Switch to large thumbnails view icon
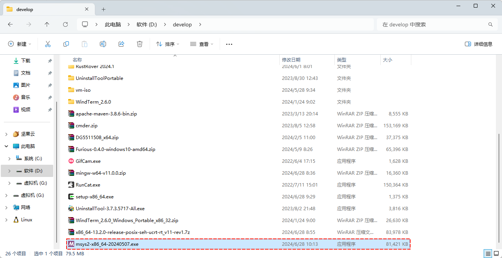The width and height of the screenshot is (502, 258). (496, 254)
